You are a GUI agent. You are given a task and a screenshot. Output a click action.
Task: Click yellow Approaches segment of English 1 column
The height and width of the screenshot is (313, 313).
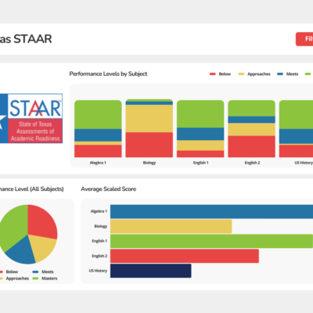(200, 146)
